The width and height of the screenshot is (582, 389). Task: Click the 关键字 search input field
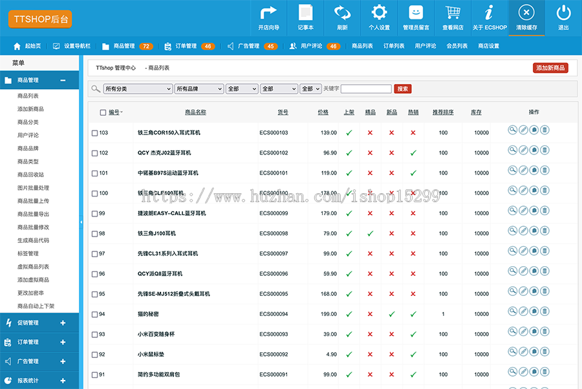[366, 89]
